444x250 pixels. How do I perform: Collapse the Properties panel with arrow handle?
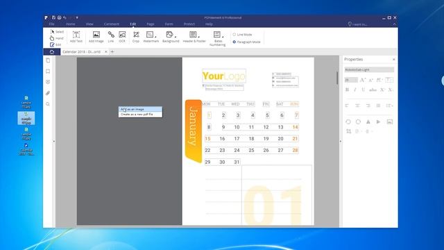tap(341, 141)
